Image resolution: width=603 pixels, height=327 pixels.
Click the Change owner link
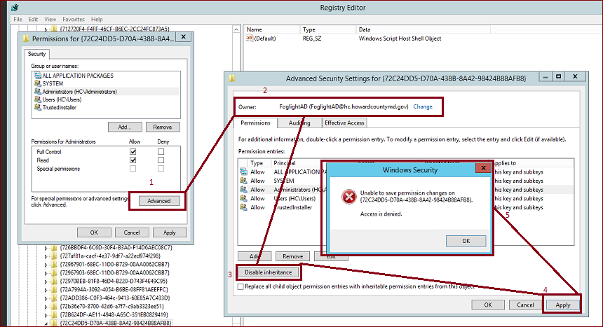tap(423, 107)
